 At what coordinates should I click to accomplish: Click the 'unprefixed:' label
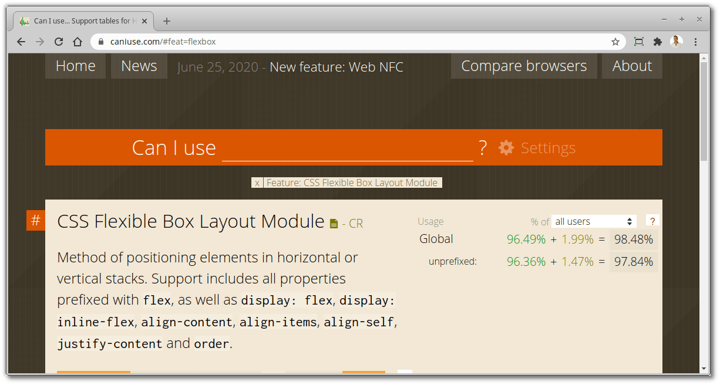[453, 262]
